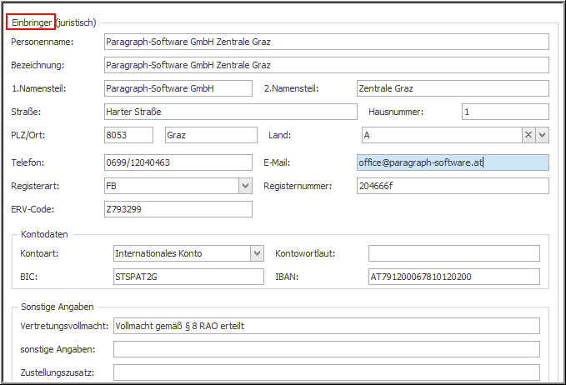Click the Sonstige Angaben group heading

[58, 307]
